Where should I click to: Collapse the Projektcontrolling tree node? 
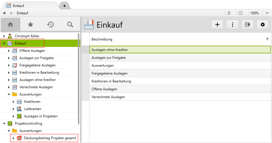tap(4, 123)
